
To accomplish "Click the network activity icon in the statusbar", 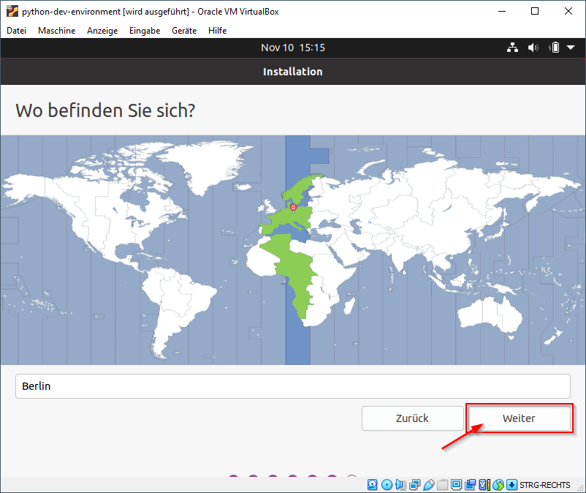I will 414,485.
